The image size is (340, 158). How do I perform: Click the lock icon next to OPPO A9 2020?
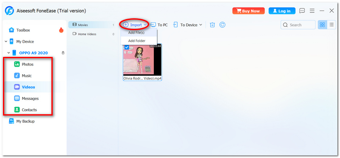point(63,53)
